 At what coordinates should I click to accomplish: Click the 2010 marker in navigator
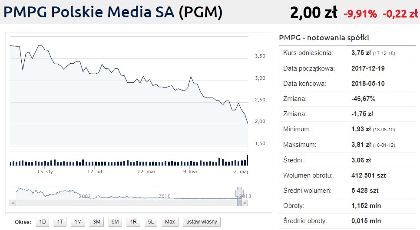[x=164, y=196]
